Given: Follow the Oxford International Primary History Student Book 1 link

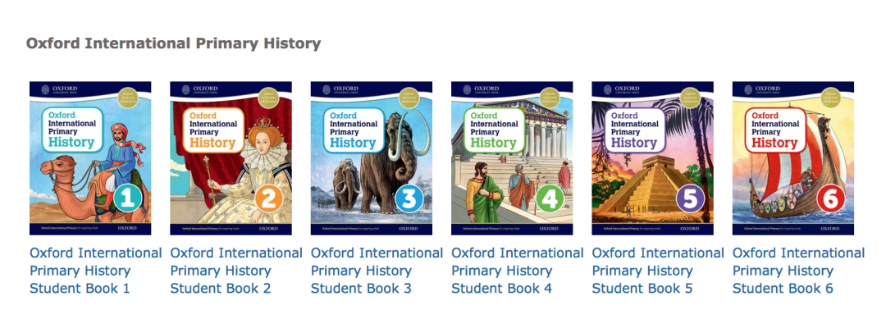Looking at the screenshot, I should pos(96,271).
